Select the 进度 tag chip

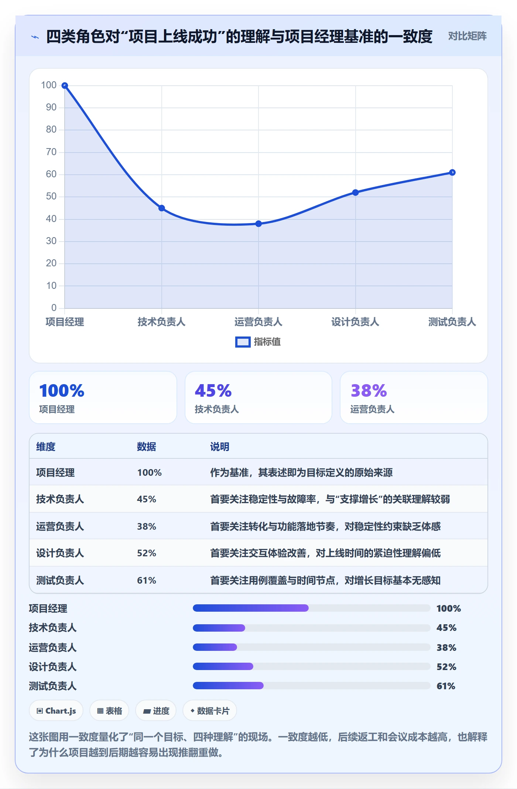pos(156,711)
